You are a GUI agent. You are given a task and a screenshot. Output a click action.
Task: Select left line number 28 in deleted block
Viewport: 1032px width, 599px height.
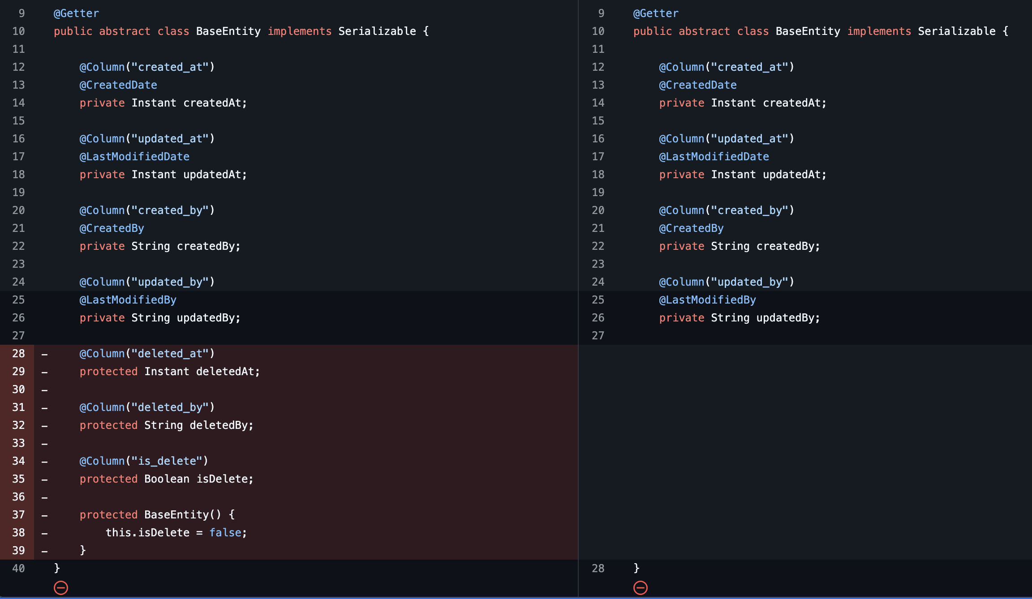pyautogui.click(x=18, y=354)
